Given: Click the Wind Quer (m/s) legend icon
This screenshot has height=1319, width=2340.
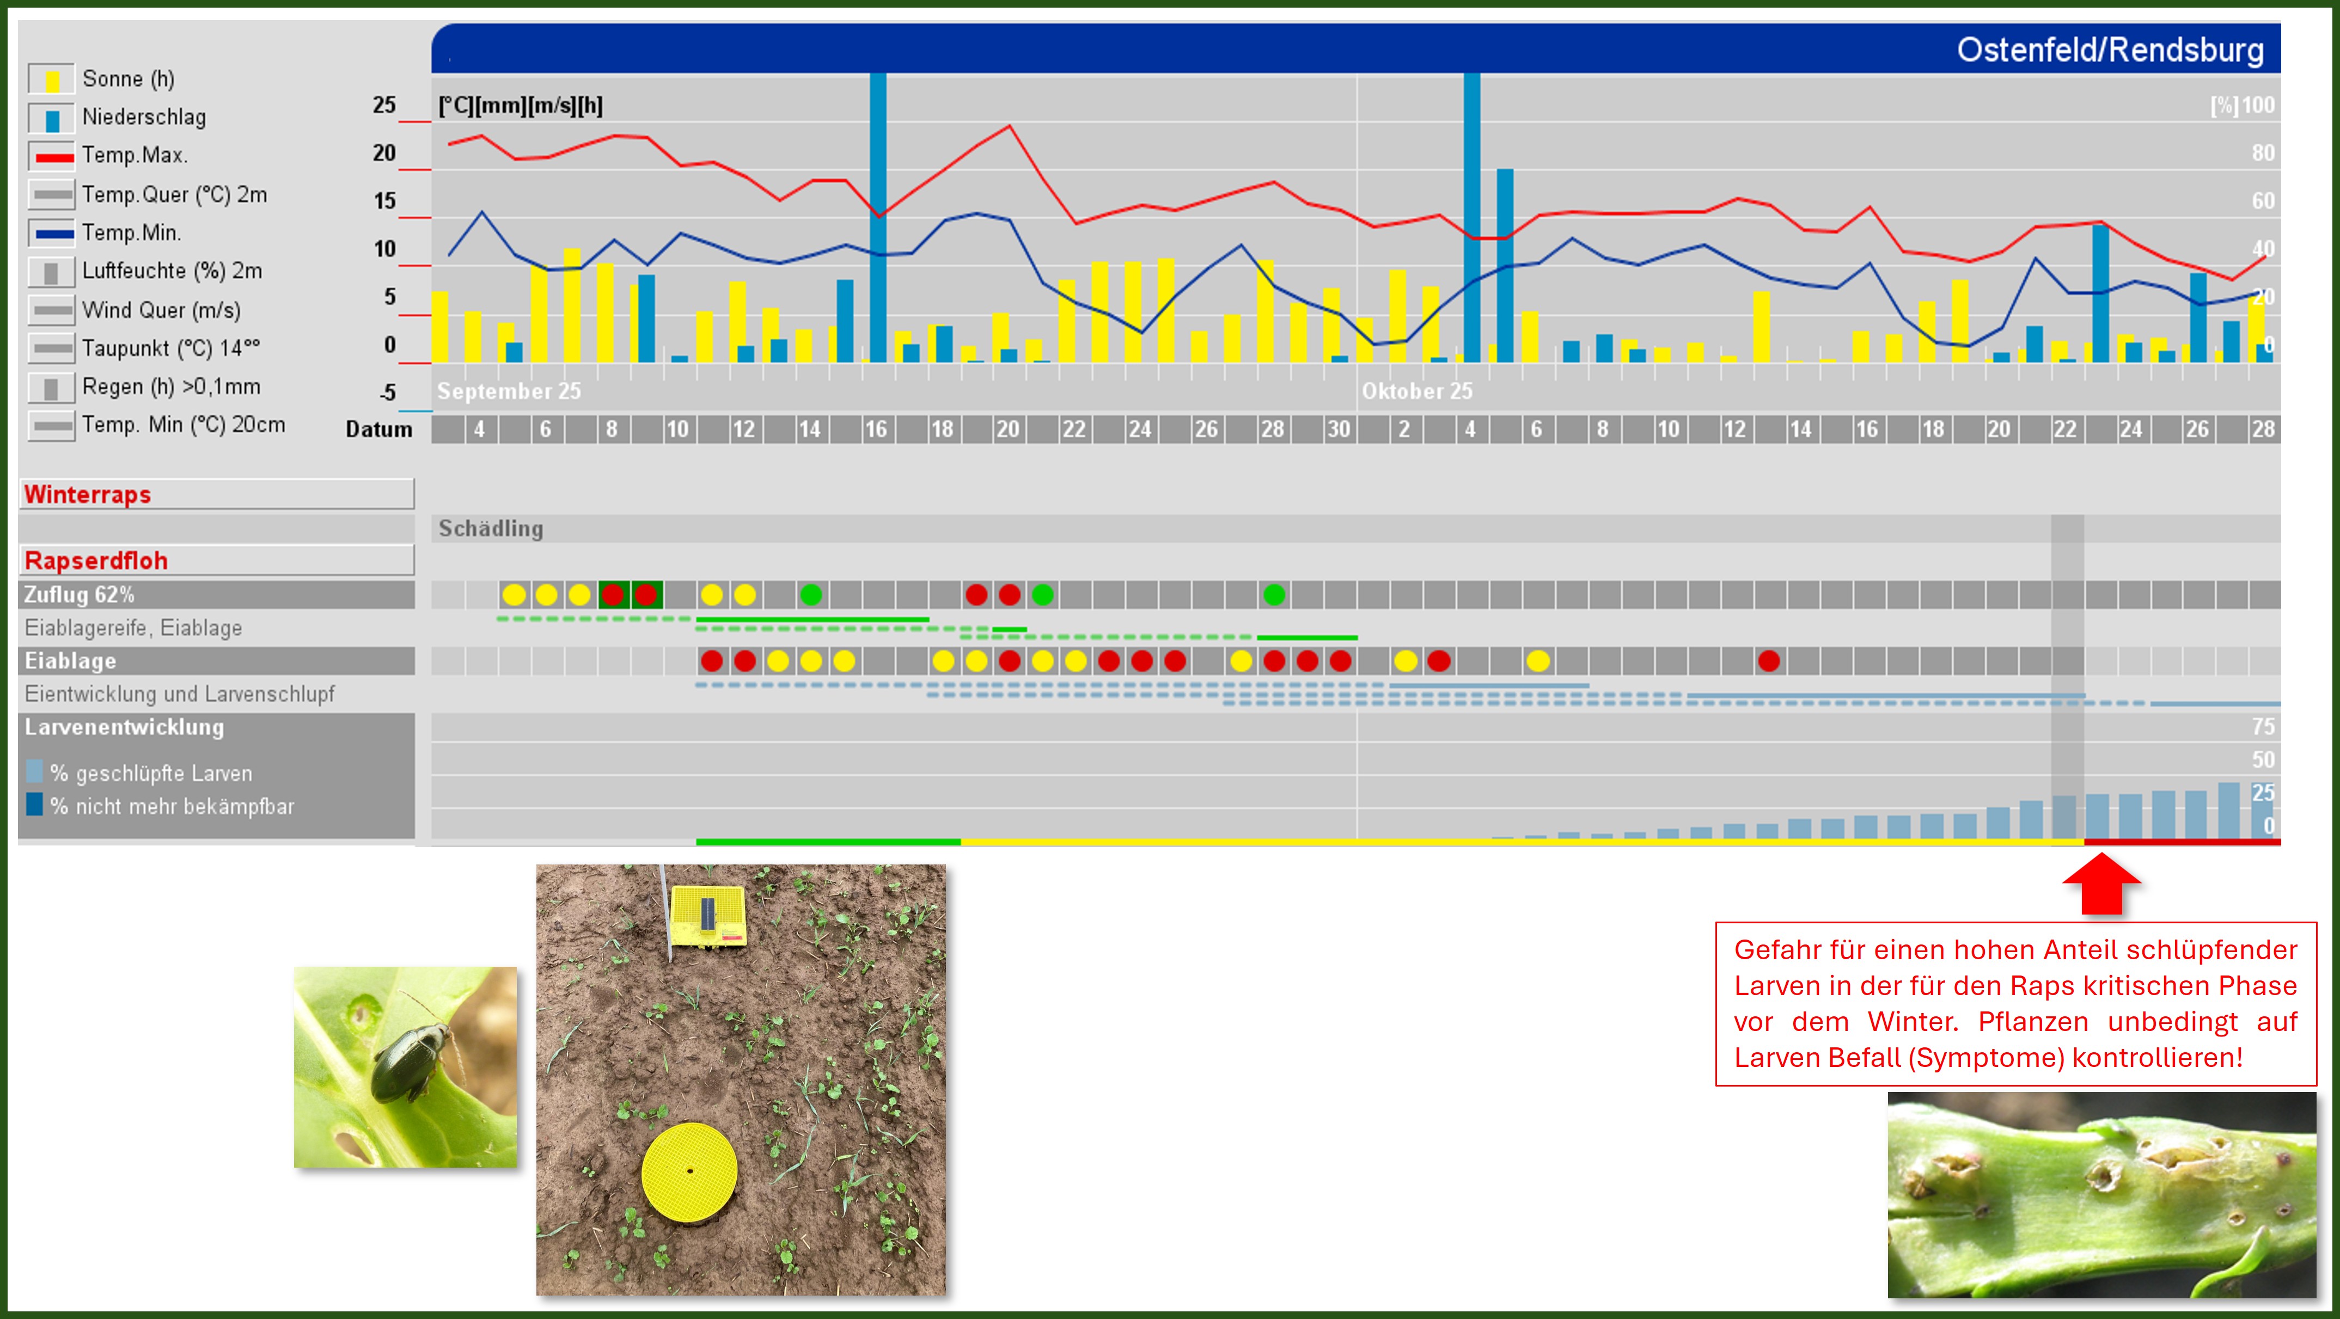Looking at the screenshot, I should [51, 310].
